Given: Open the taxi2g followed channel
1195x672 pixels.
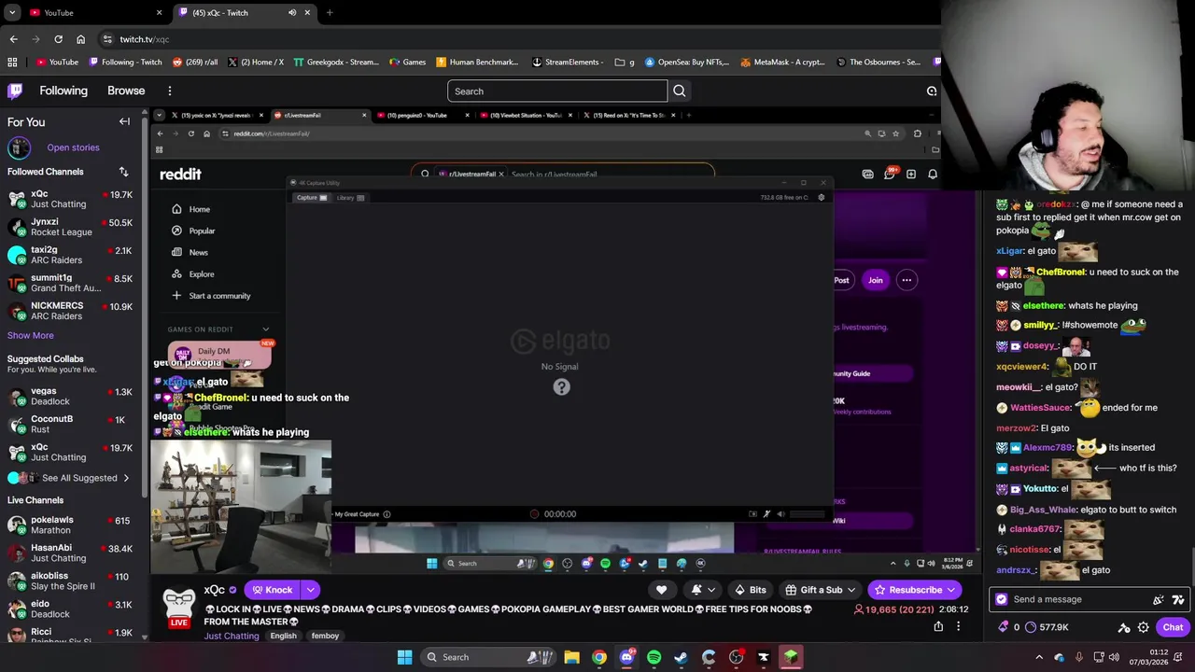Looking at the screenshot, I should tap(71, 255).
